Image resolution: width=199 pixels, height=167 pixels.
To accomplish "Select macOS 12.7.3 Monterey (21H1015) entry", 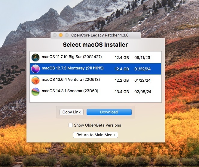I will (x=96, y=69).
